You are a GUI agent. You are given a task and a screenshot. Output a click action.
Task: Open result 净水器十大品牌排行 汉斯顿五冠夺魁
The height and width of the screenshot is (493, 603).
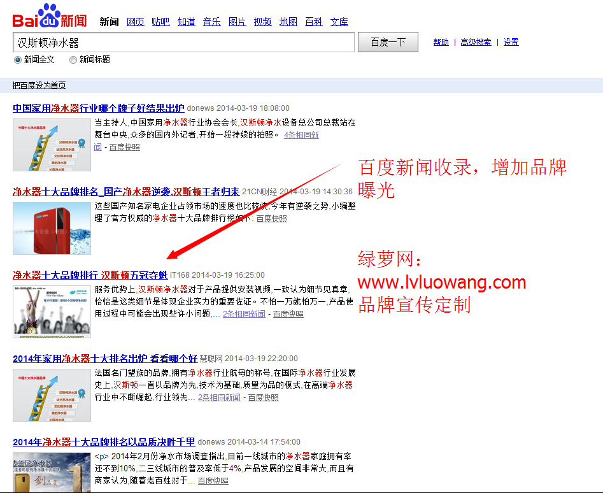(90, 275)
